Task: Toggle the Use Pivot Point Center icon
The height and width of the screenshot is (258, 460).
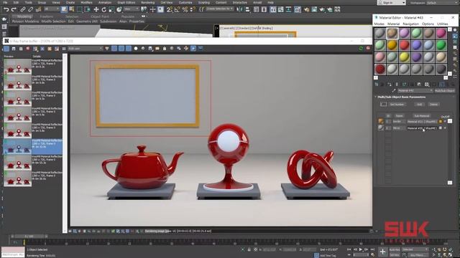Action: (143, 9)
